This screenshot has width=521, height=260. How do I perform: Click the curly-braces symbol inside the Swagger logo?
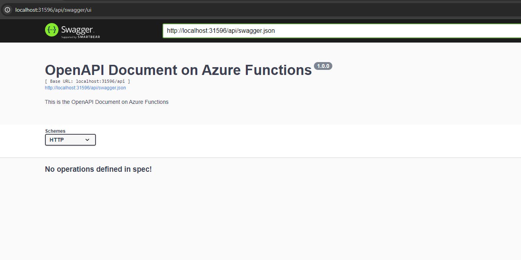[x=52, y=30]
